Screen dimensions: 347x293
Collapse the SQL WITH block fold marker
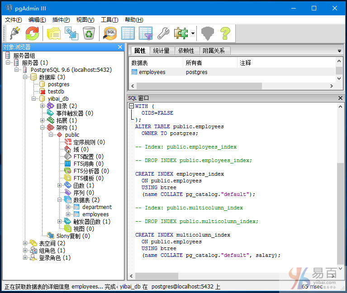click(131, 107)
